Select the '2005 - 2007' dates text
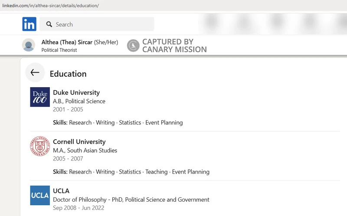Screen dimensions: 347x216 68,158
